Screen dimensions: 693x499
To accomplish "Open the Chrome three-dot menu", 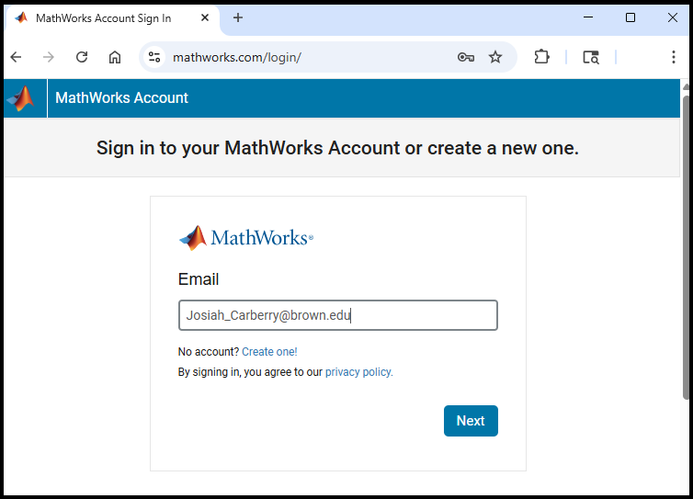I will pos(674,57).
